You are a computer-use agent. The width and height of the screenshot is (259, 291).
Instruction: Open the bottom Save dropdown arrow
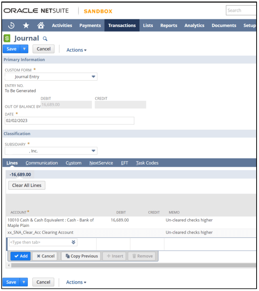(x=24, y=282)
